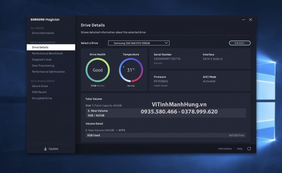
Task: Click the Information link in footer
Action: 225,149
